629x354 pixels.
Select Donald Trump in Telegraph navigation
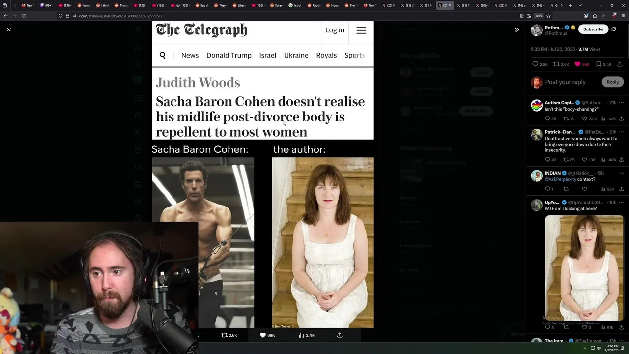click(x=229, y=55)
